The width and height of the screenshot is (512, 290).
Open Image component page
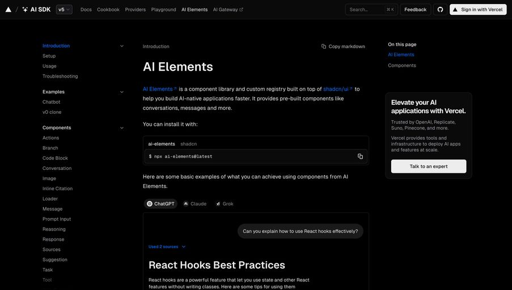point(49,178)
